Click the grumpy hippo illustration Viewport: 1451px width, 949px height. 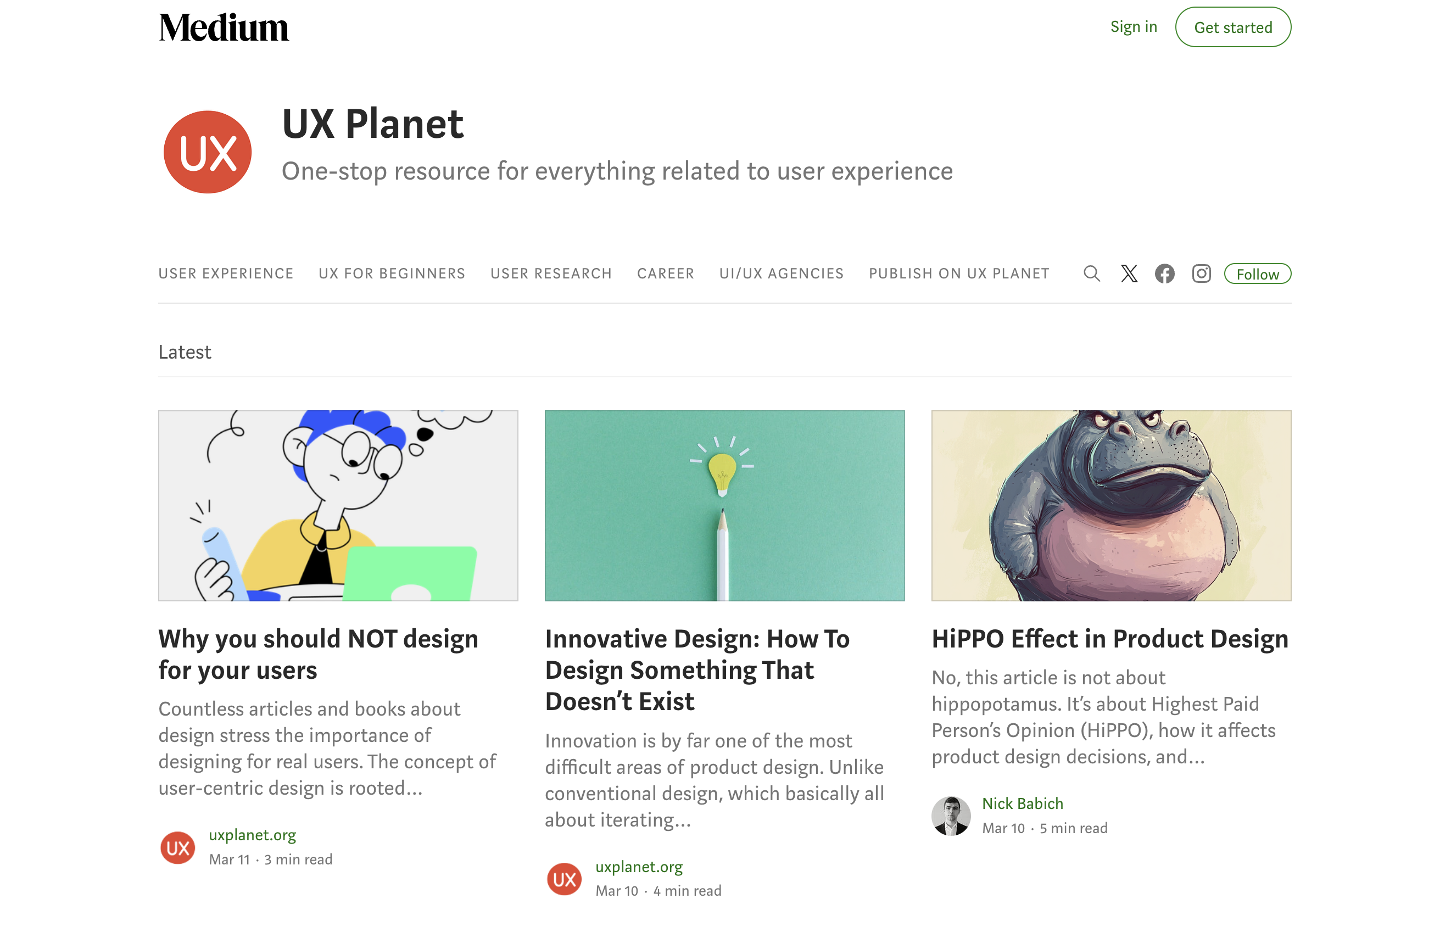coord(1111,505)
